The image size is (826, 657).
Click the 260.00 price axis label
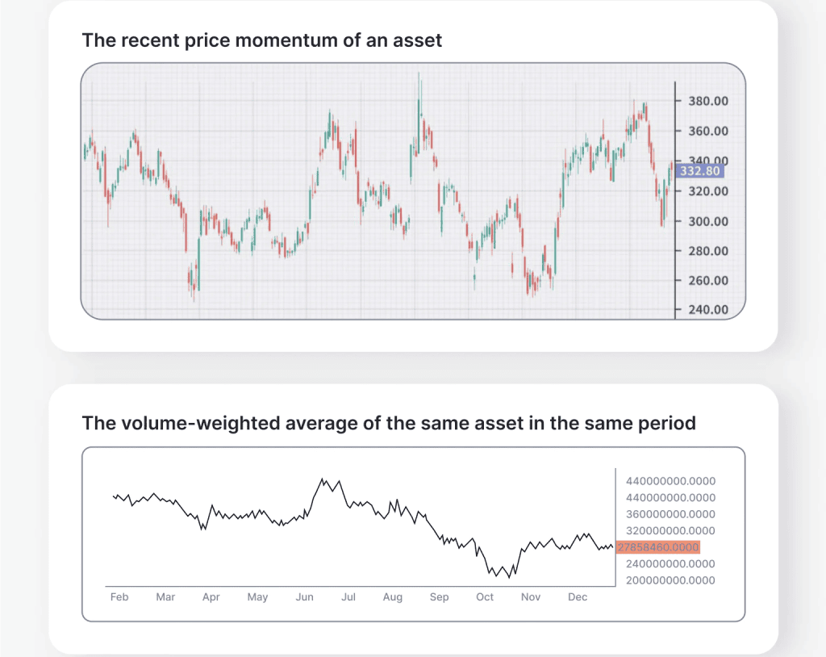pyautogui.click(x=708, y=281)
